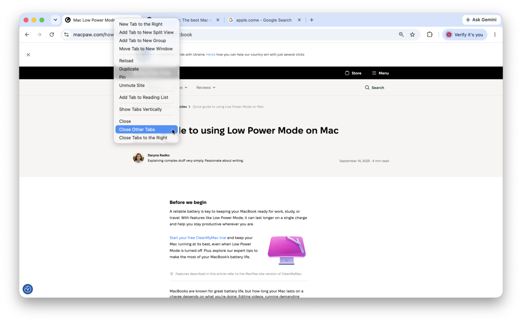Viewport: 522px width, 323px height.
Task: Bookmark this page with the star icon
Action: [413, 35]
